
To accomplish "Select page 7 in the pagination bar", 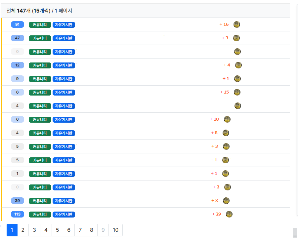I will [x=80, y=230].
